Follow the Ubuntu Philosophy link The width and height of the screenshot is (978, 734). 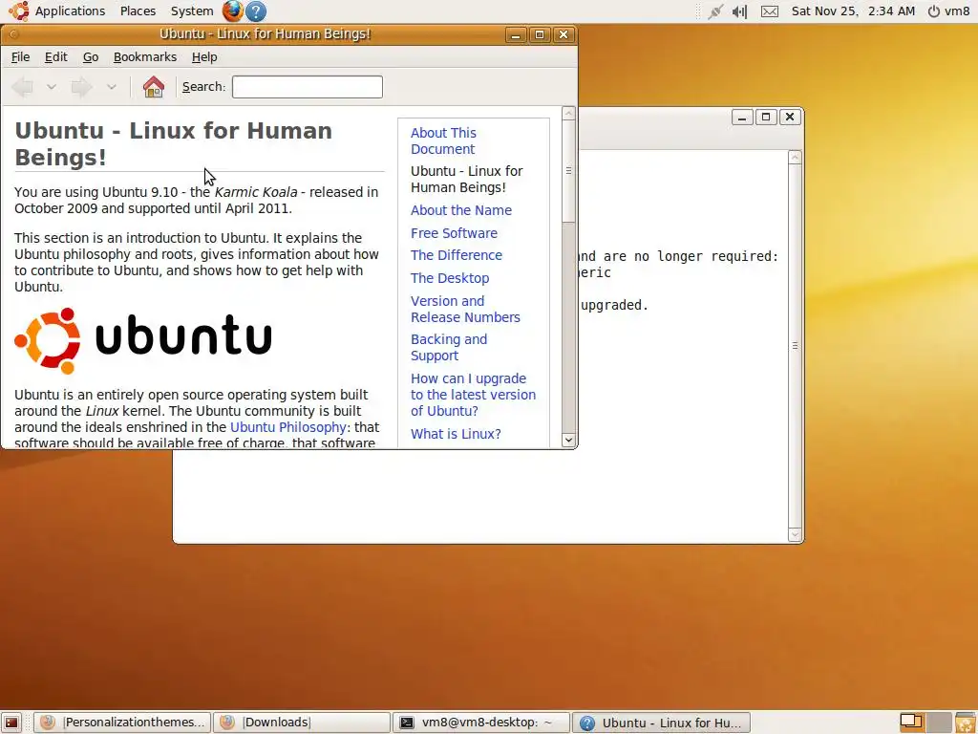pyautogui.click(x=288, y=427)
